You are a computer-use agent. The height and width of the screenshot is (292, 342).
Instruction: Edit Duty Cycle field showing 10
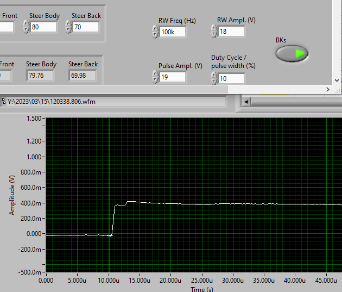coord(231,78)
